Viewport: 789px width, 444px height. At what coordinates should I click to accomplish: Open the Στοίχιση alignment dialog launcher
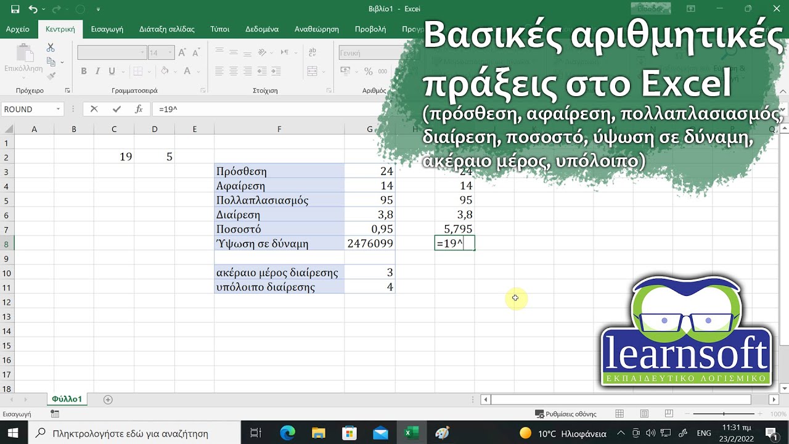(330, 91)
